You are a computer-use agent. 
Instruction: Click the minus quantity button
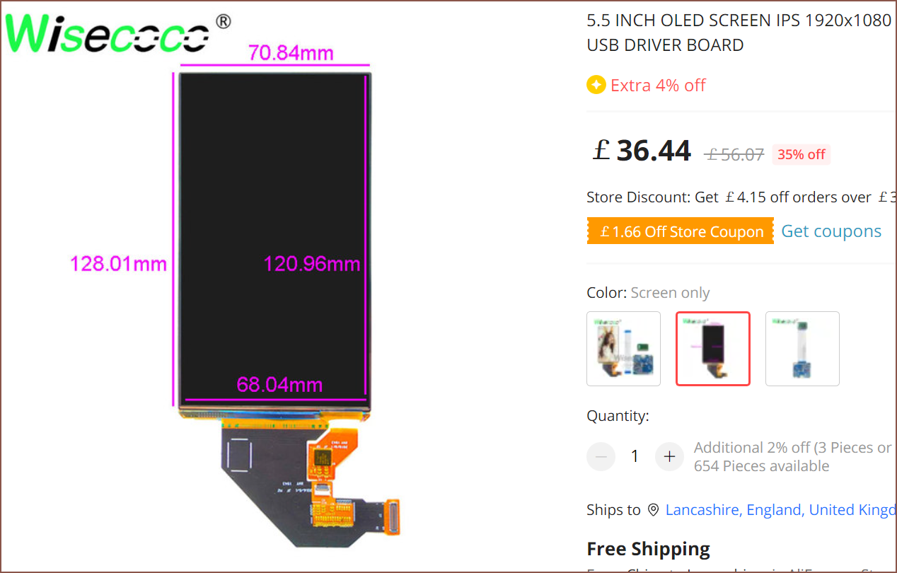(x=601, y=456)
